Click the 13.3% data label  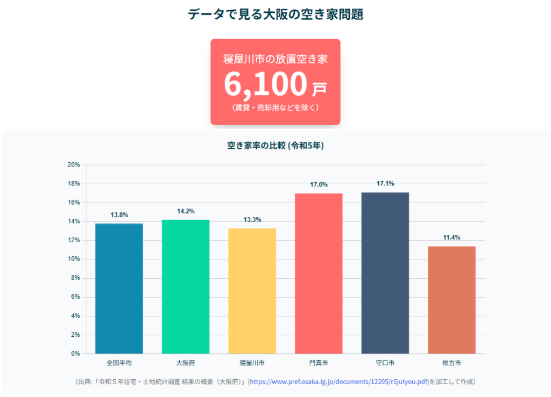[252, 220]
